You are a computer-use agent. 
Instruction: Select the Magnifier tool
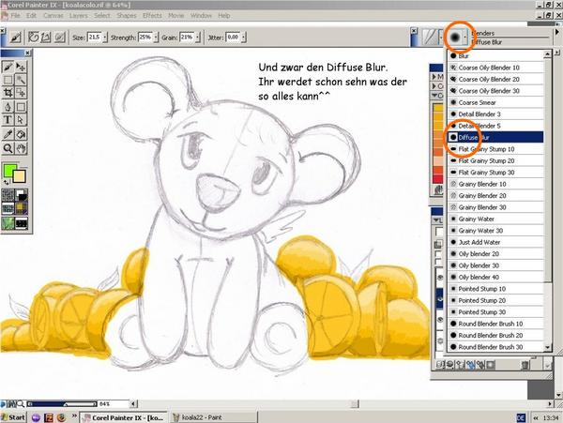[x=8, y=148]
